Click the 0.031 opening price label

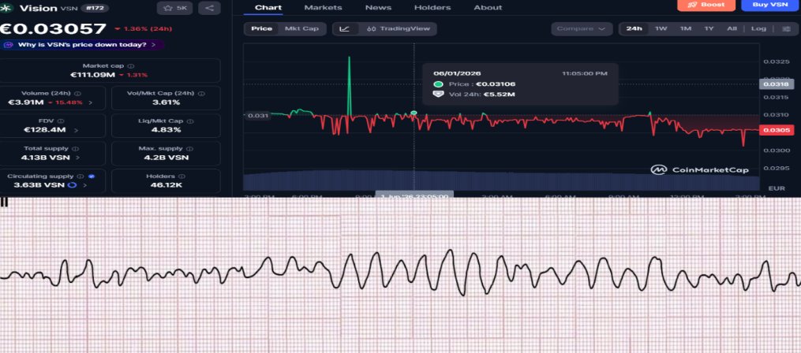[258, 116]
